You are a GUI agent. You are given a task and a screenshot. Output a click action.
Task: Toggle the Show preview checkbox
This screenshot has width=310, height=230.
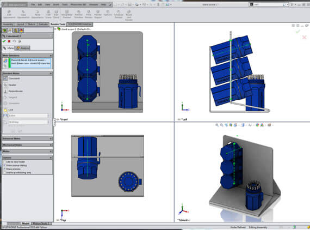(x=4, y=169)
